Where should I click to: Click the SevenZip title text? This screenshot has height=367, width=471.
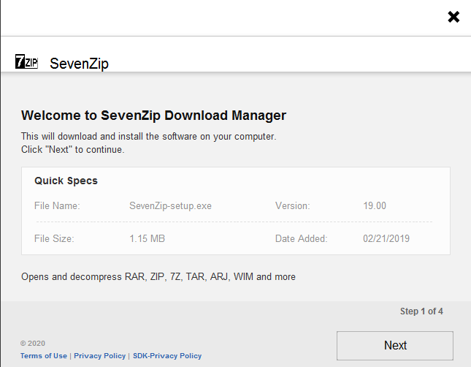(x=79, y=64)
